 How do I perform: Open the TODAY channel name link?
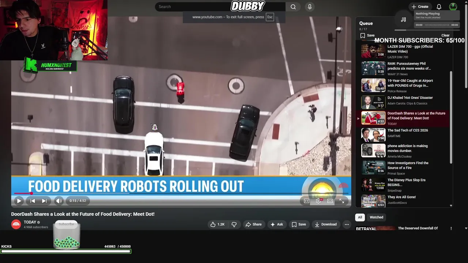point(30,222)
